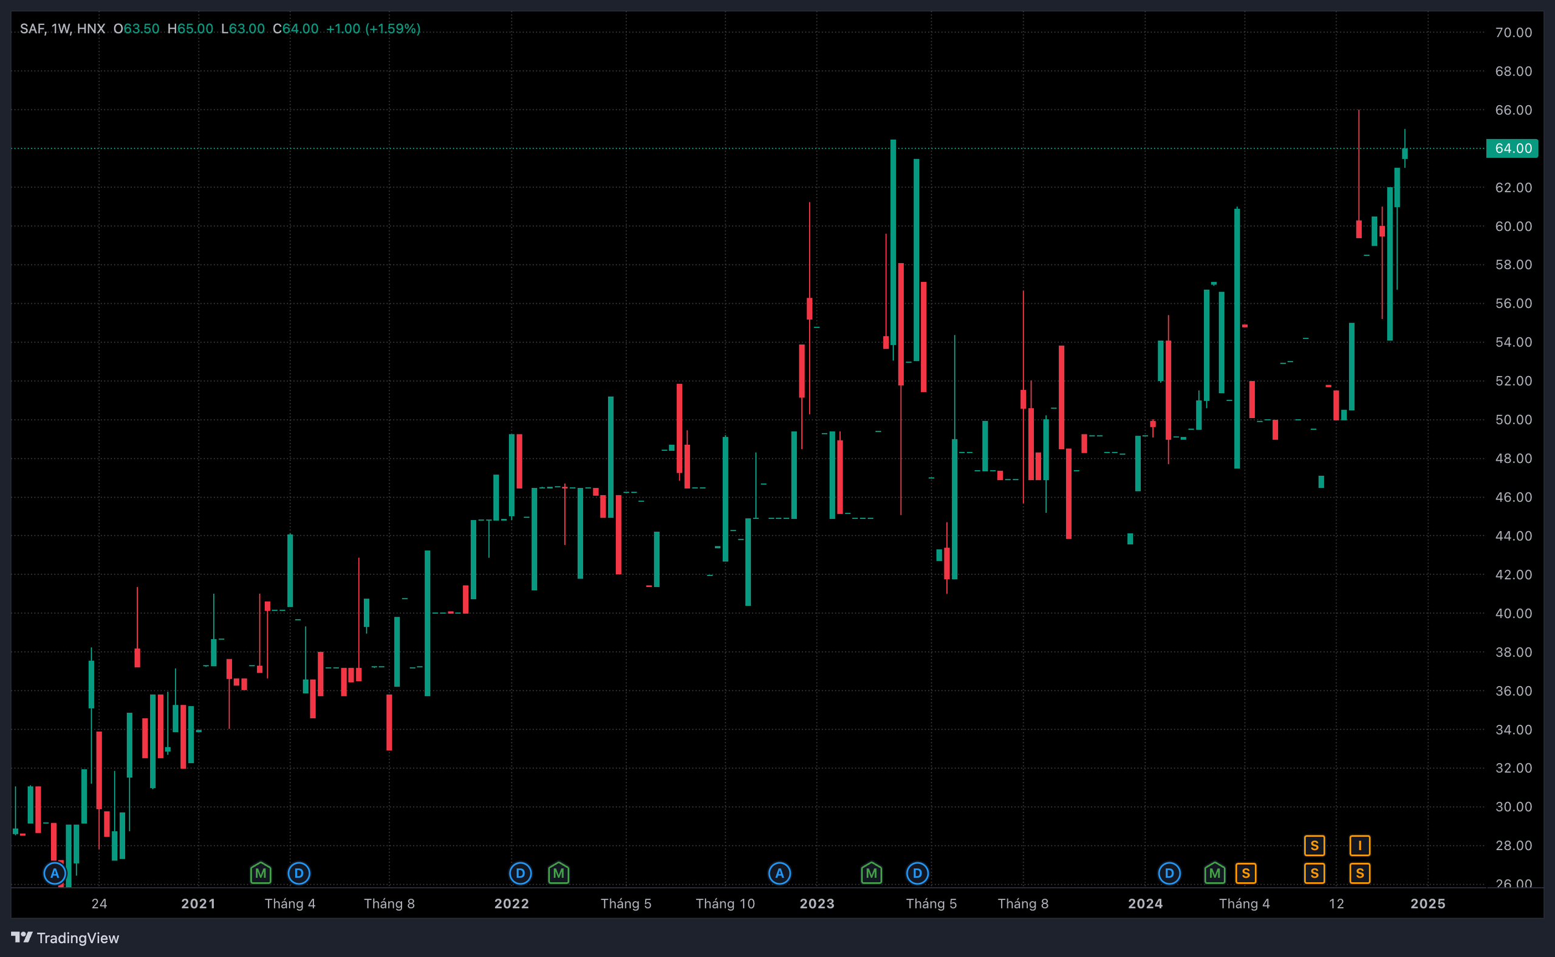
Task: Click the 12 label on time axis
Action: coord(1336,903)
